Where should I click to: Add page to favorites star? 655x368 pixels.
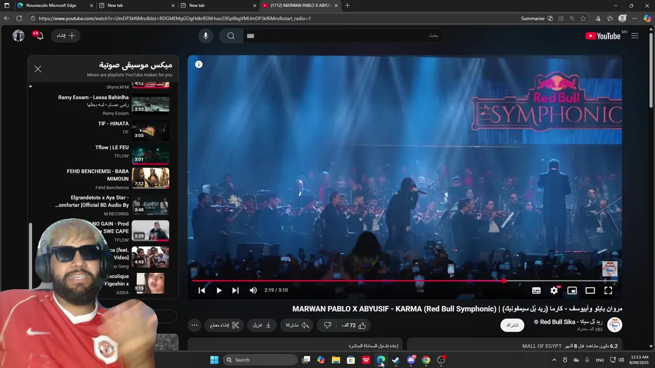coord(583,18)
